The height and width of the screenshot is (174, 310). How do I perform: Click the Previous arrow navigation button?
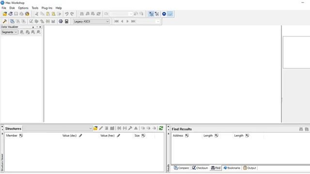click(122, 21)
